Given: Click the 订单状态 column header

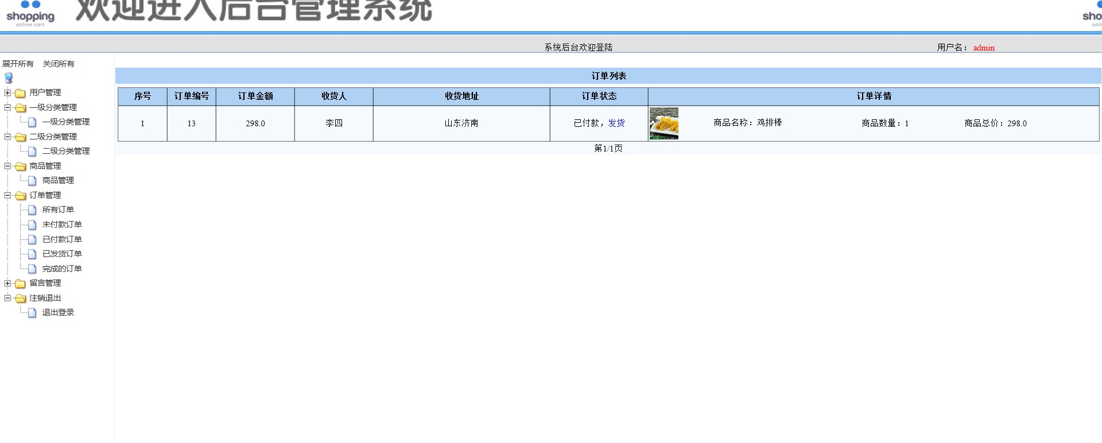Looking at the screenshot, I should tap(599, 96).
